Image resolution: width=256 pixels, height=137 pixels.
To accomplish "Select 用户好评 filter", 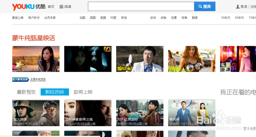I will 34,18.
